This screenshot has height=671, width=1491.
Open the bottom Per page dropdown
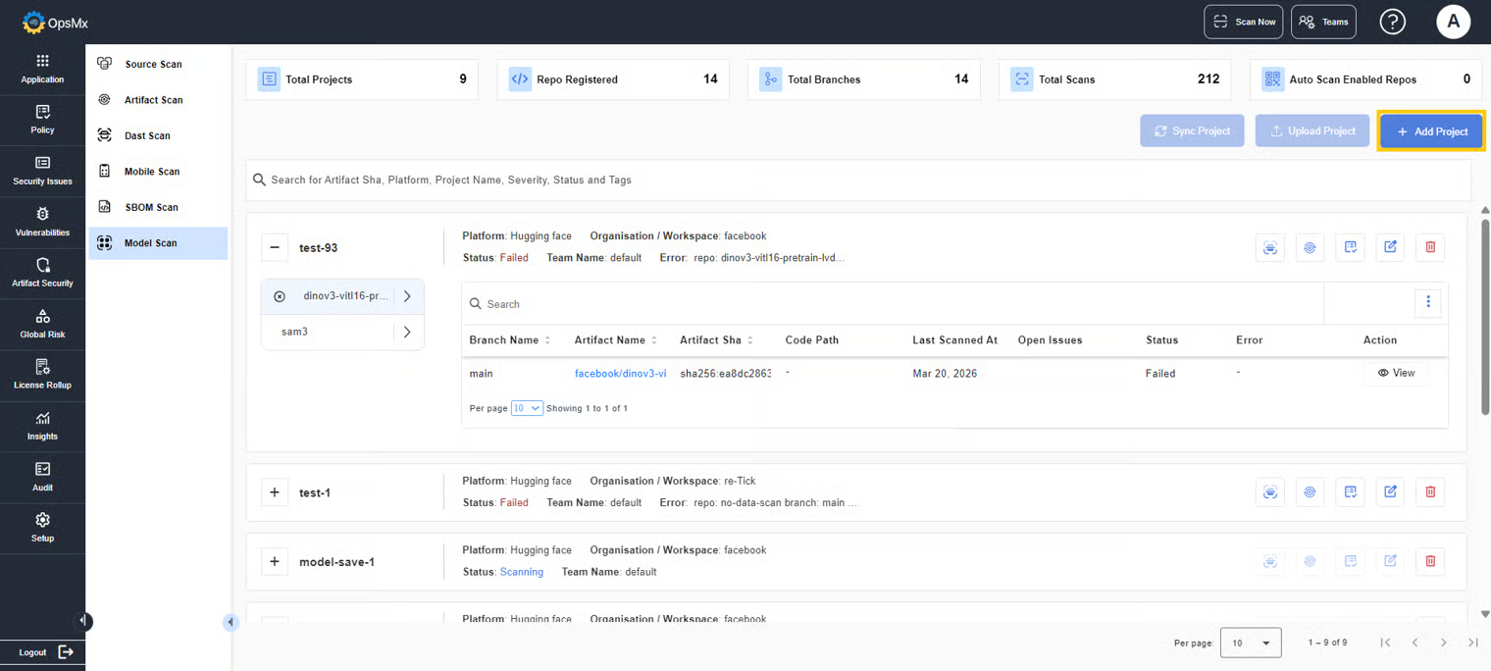pyautogui.click(x=1251, y=643)
